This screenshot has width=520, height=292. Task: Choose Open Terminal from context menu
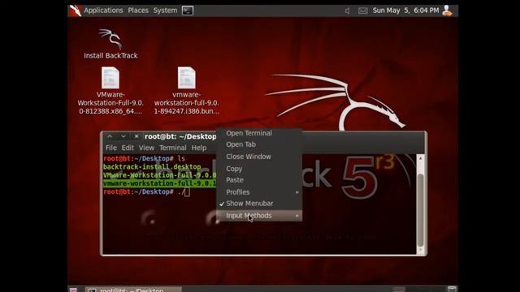coord(259,133)
